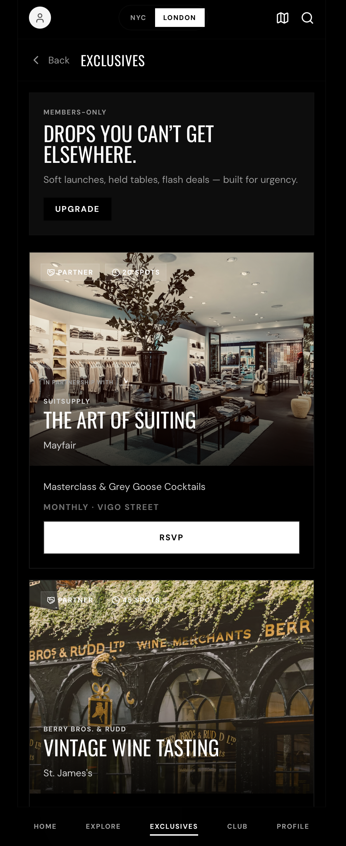
Task: Select the Exclusives bottom tab
Action: click(174, 826)
